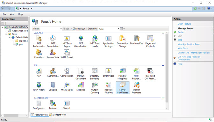Open the File menu
The width and height of the screenshot is (214, 122).
[x=5, y=14]
